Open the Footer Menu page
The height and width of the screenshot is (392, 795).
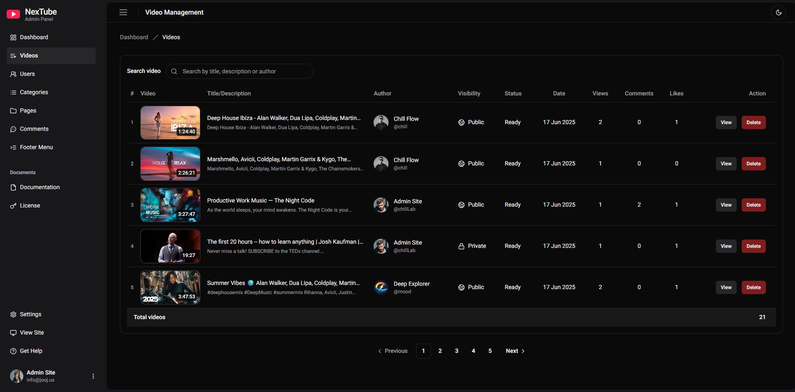coord(36,147)
